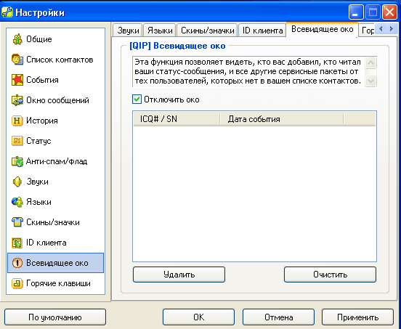This screenshot has height=329, width=401.
Task: Click the ID клиента icon
Action: tap(17, 243)
